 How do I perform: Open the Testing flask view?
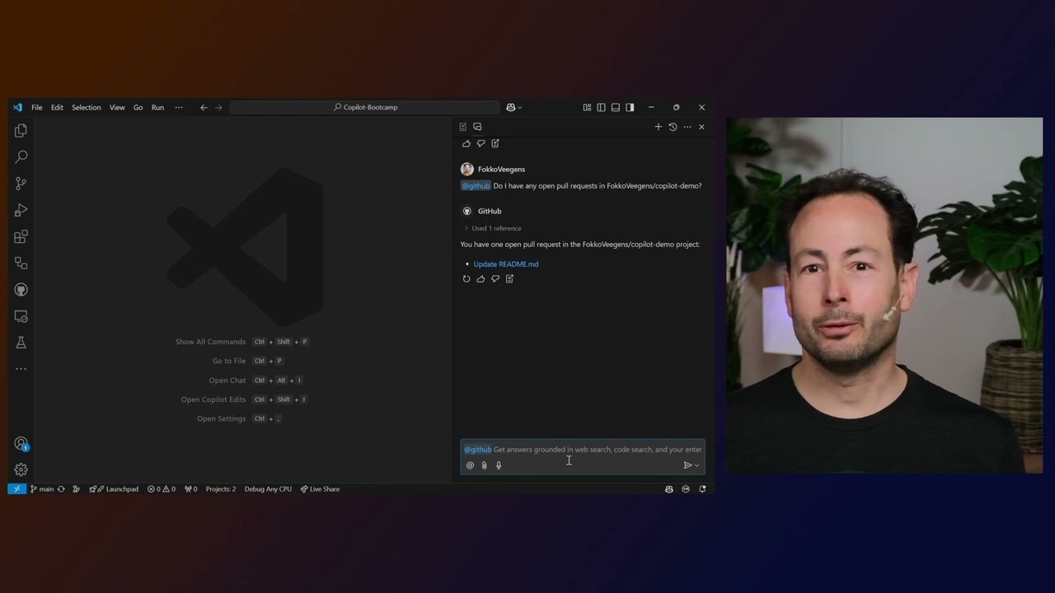21,343
